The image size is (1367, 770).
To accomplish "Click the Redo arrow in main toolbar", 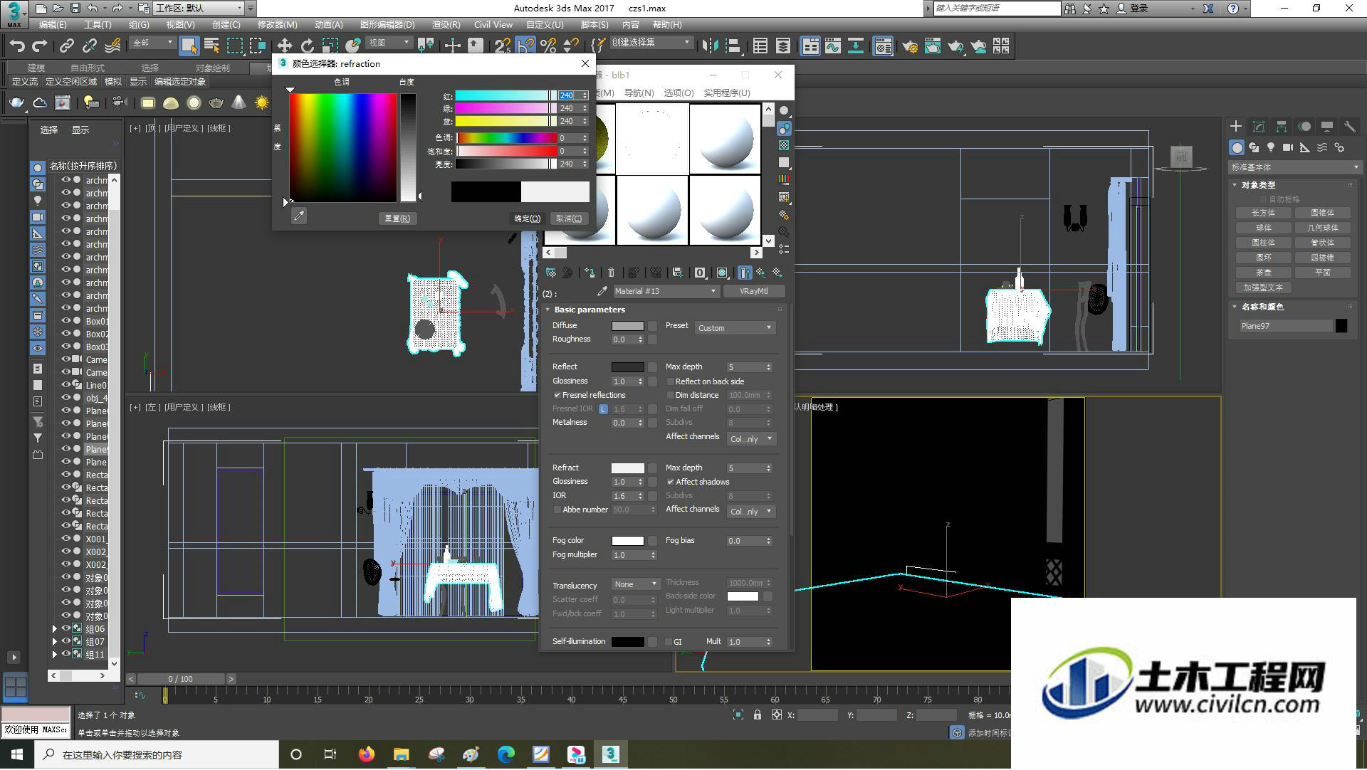I will [x=40, y=46].
